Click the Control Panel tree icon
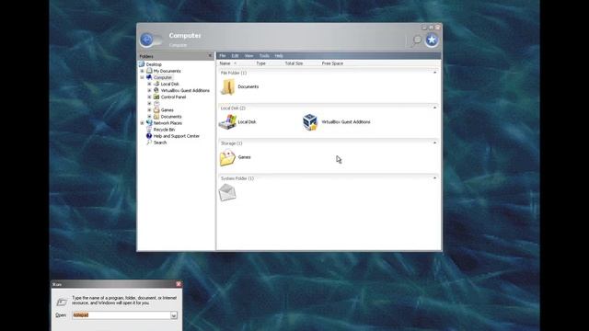 tap(156, 97)
